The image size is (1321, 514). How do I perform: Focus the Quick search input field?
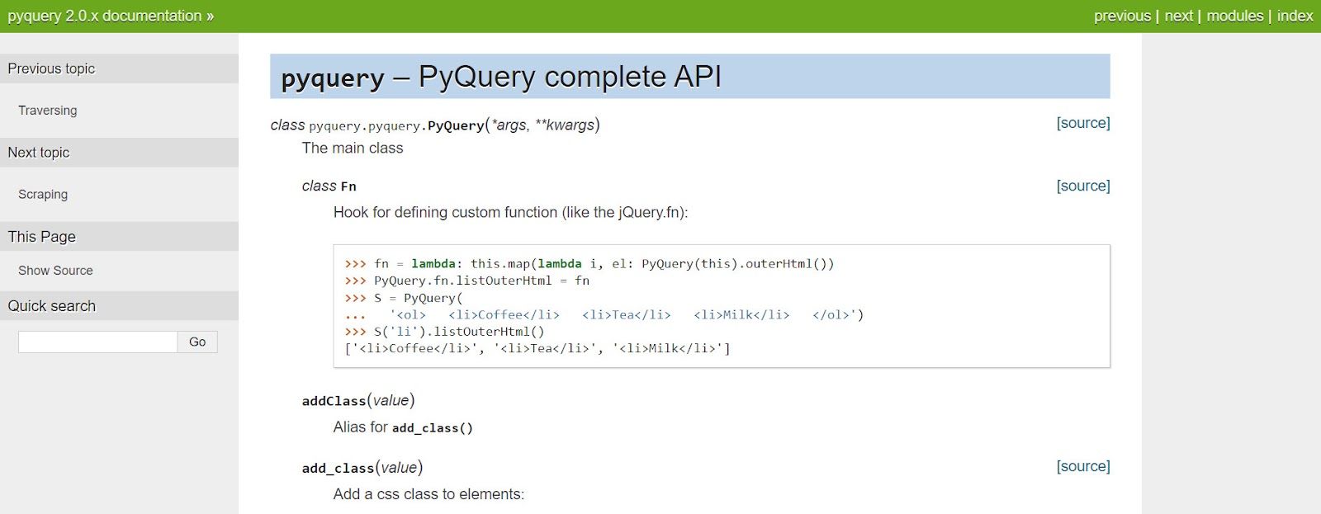(97, 342)
